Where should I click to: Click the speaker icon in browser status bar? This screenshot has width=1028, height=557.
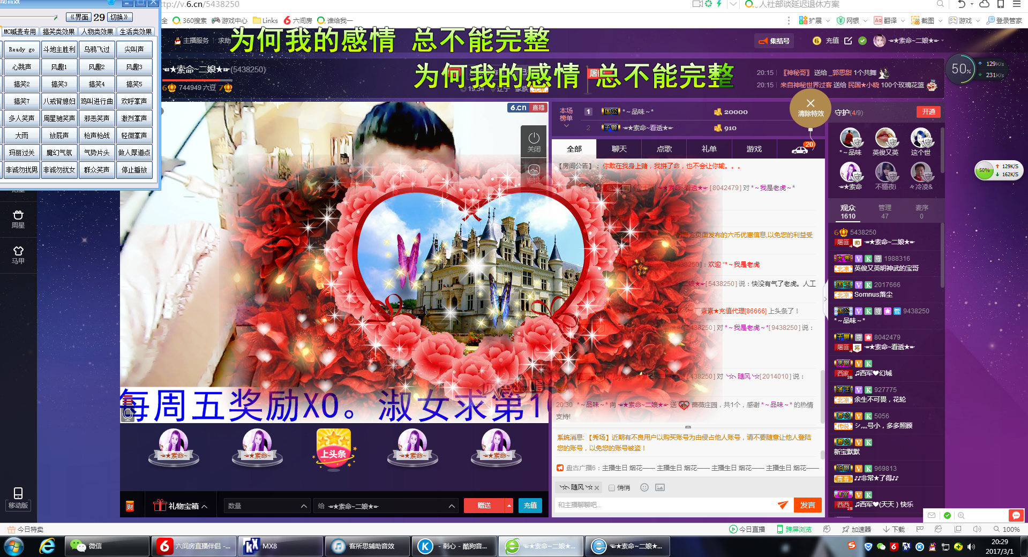(977, 529)
